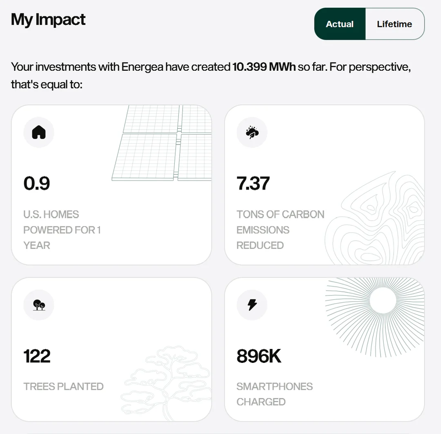Switch to the Lifetime impact view
Screen dimensions: 441x434
pos(394,24)
